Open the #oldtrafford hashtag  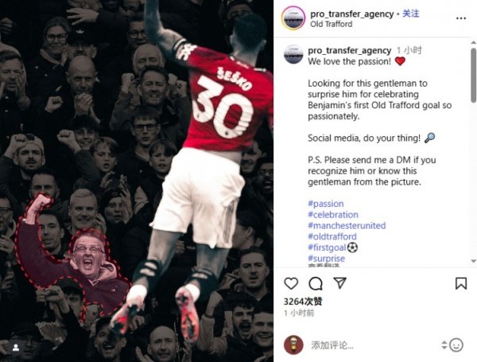[332, 236]
